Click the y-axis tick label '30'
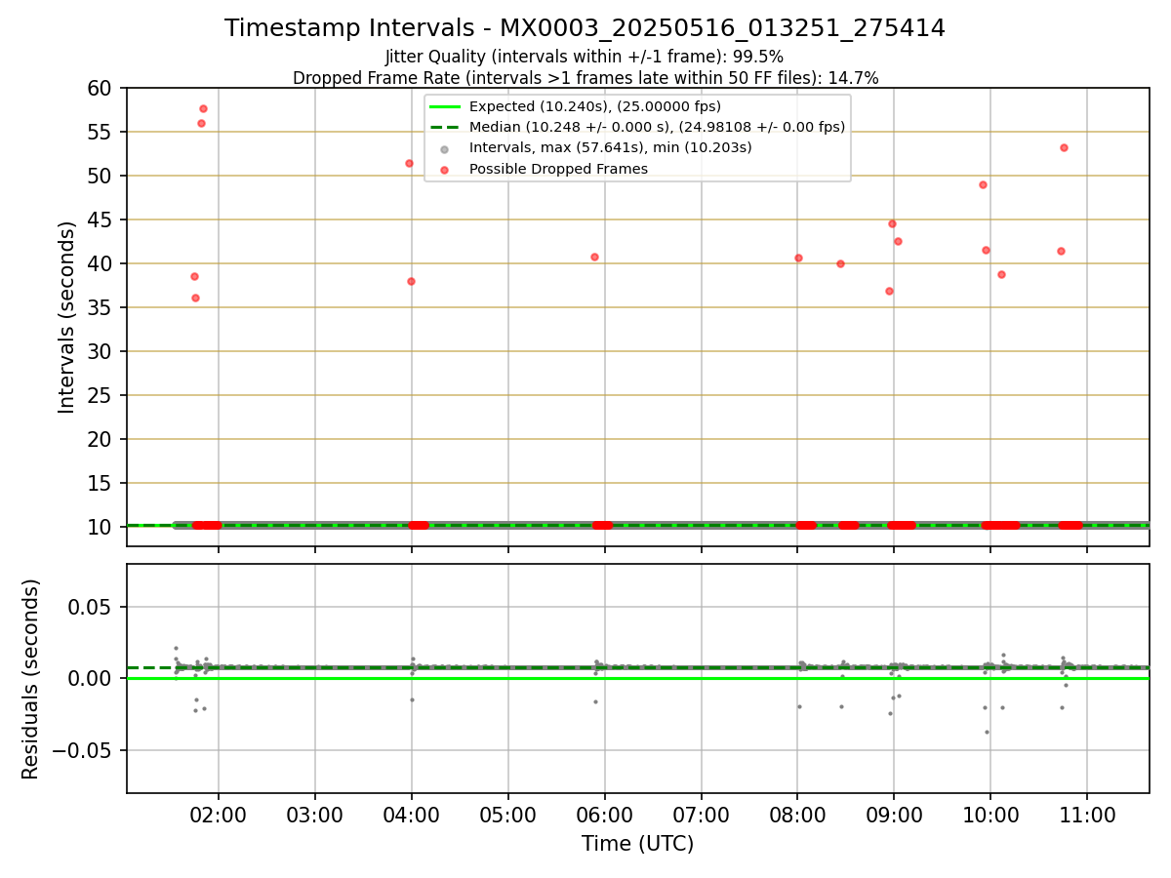Screen dimensions: 1171x878 point(101,351)
